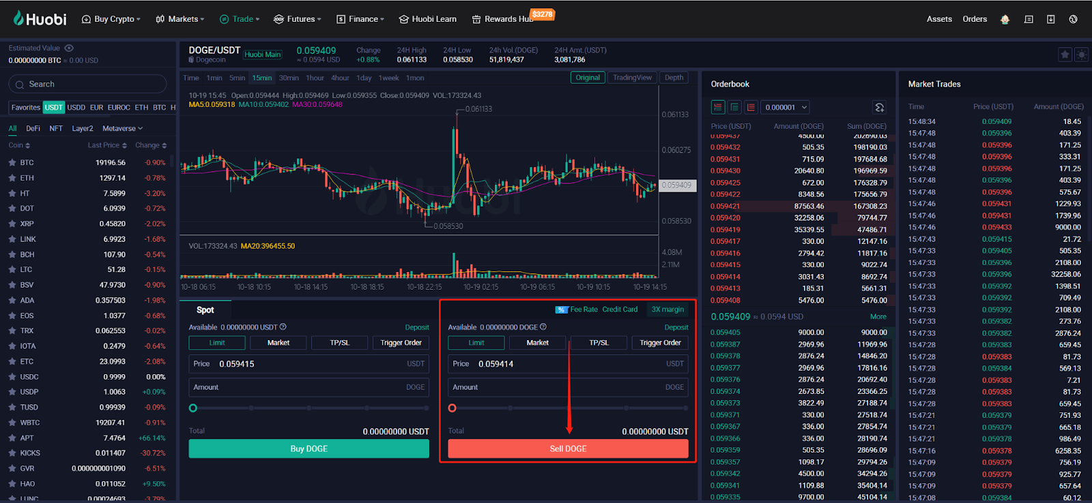
Task: Open the Finance dropdown menu
Action: pyautogui.click(x=360, y=19)
